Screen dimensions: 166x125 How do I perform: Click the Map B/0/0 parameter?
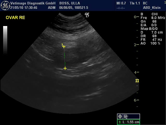tap(149, 29)
